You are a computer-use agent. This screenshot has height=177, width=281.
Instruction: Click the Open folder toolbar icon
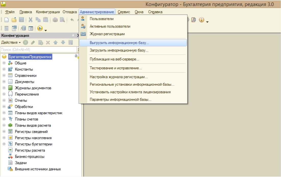pos(14,20)
